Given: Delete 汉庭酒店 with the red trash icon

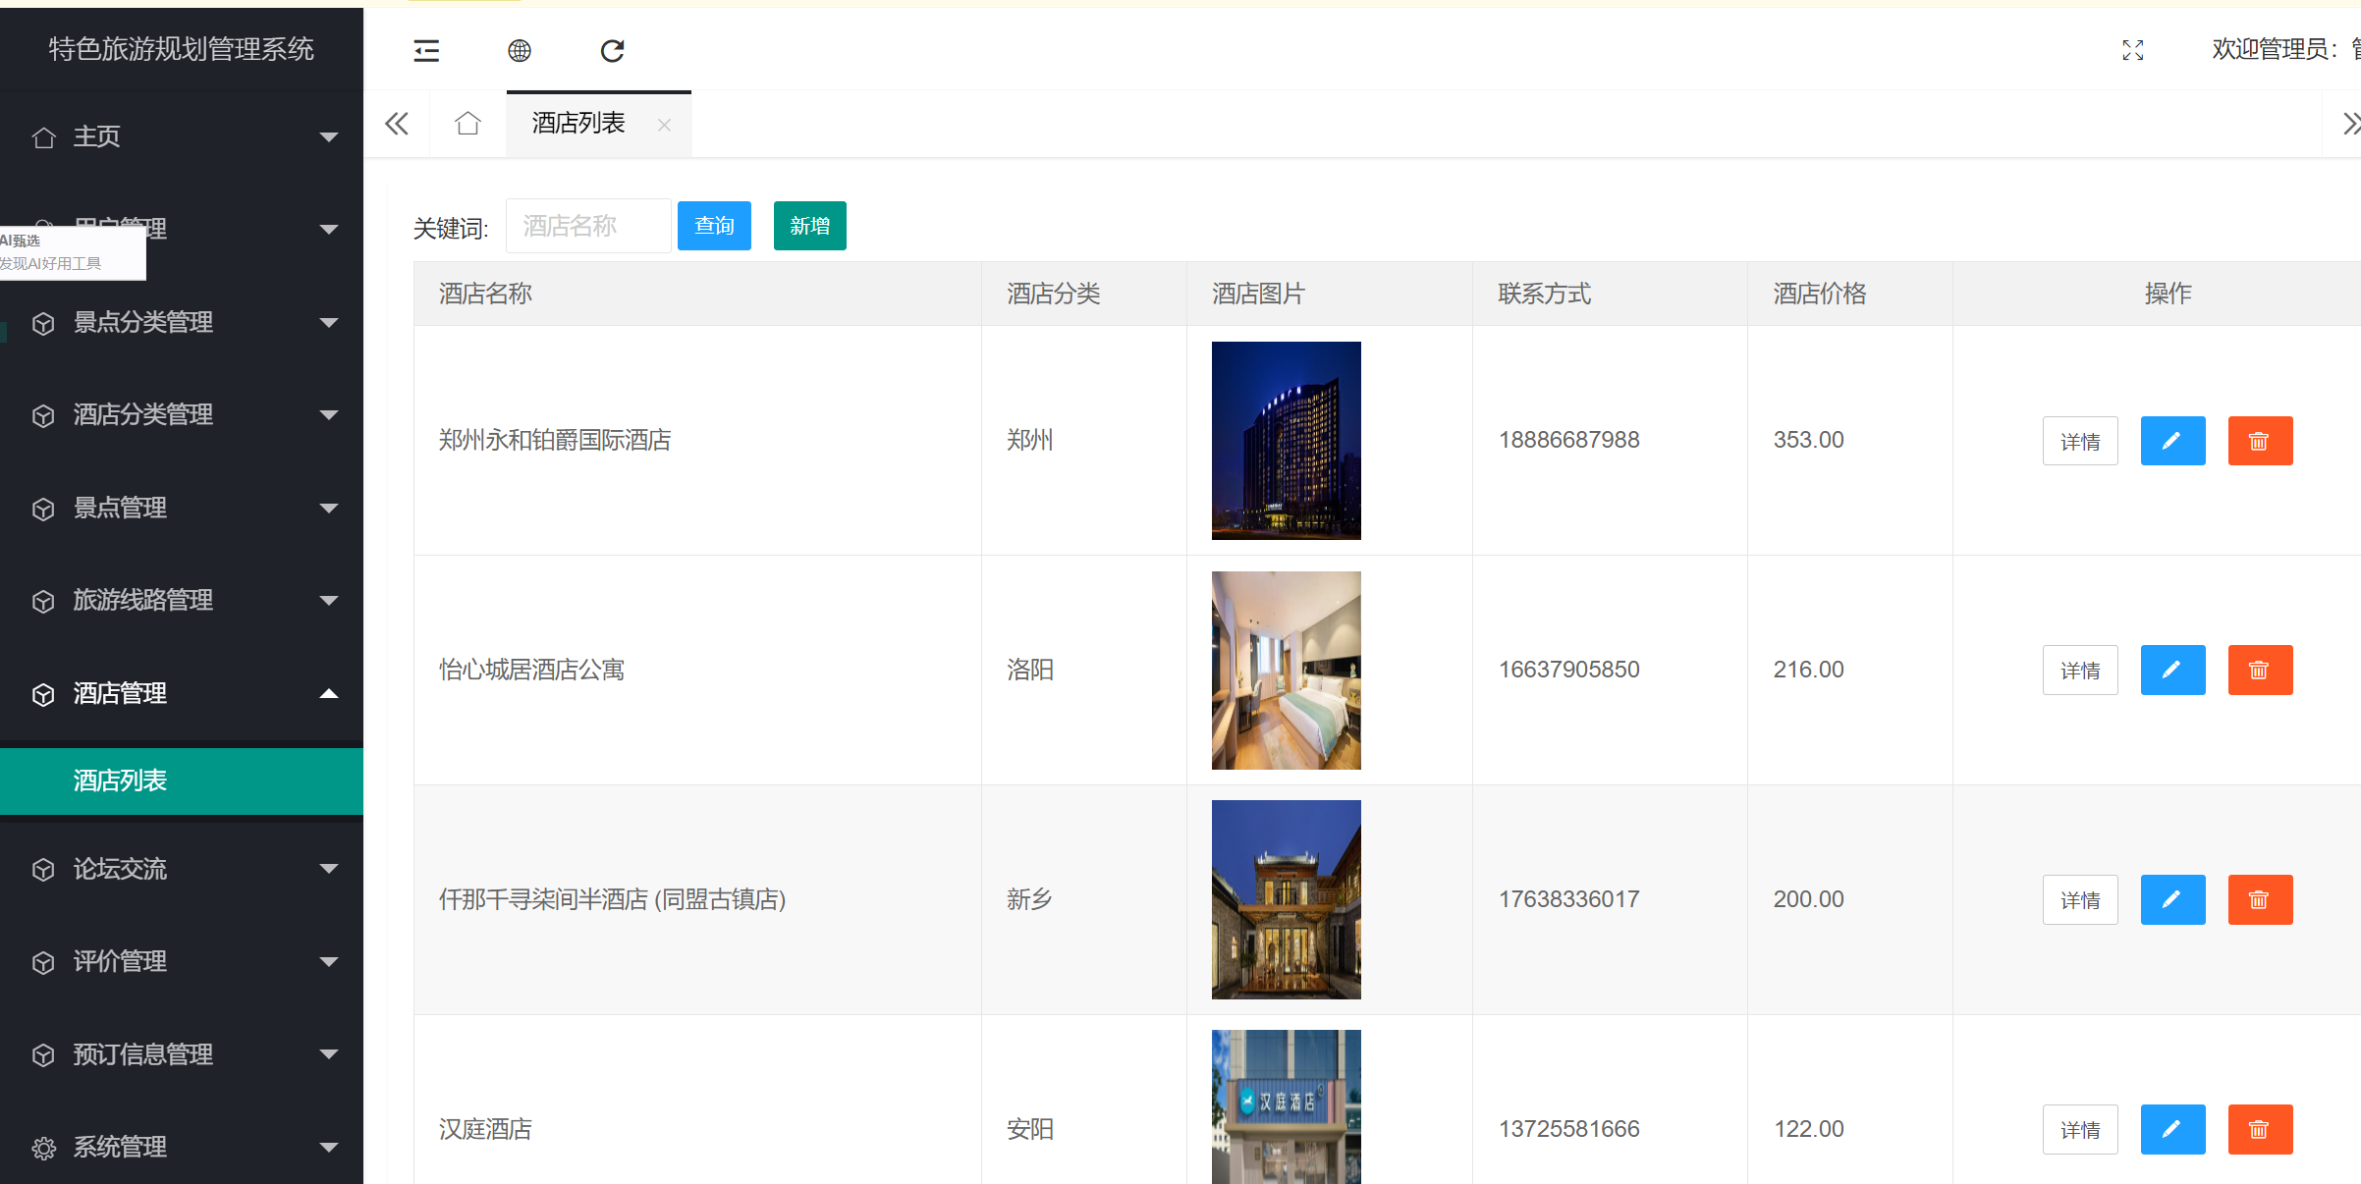Looking at the screenshot, I should (2260, 1129).
